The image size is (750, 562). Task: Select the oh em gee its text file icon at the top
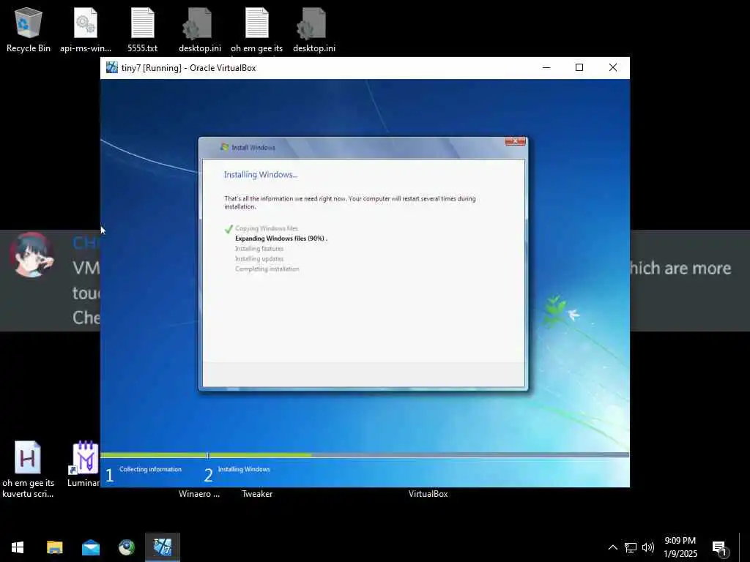[257, 29]
